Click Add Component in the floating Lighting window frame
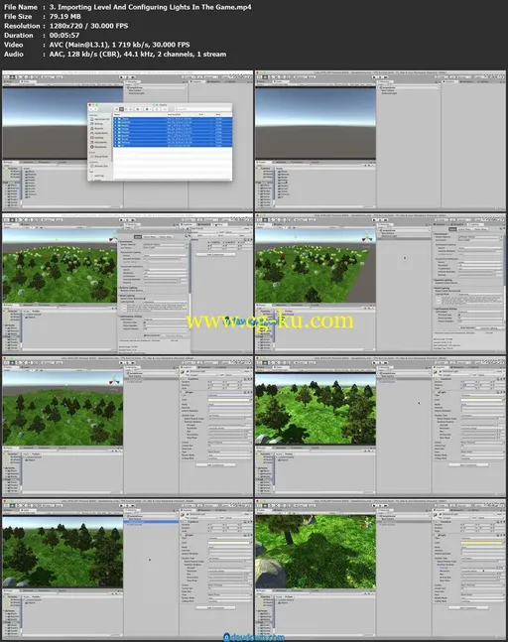 (x=215, y=255)
